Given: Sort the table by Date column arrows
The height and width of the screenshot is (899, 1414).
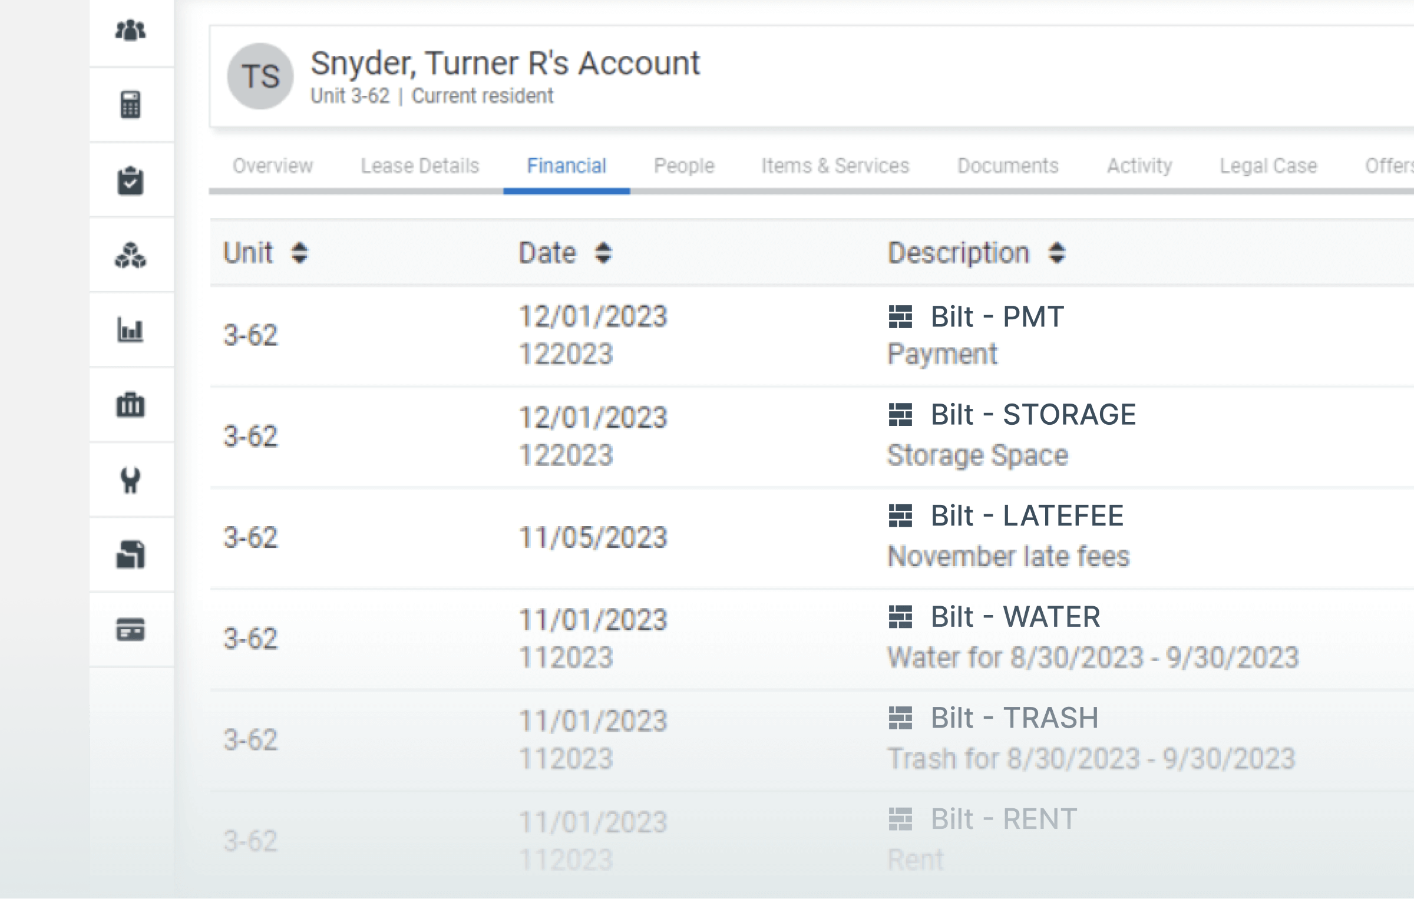Looking at the screenshot, I should click(603, 253).
